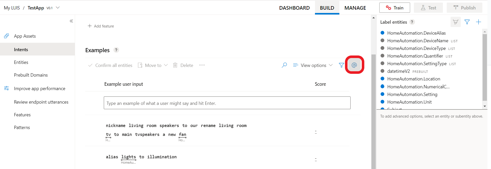Collapse the left navigation pane

click(x=71, y=21)
